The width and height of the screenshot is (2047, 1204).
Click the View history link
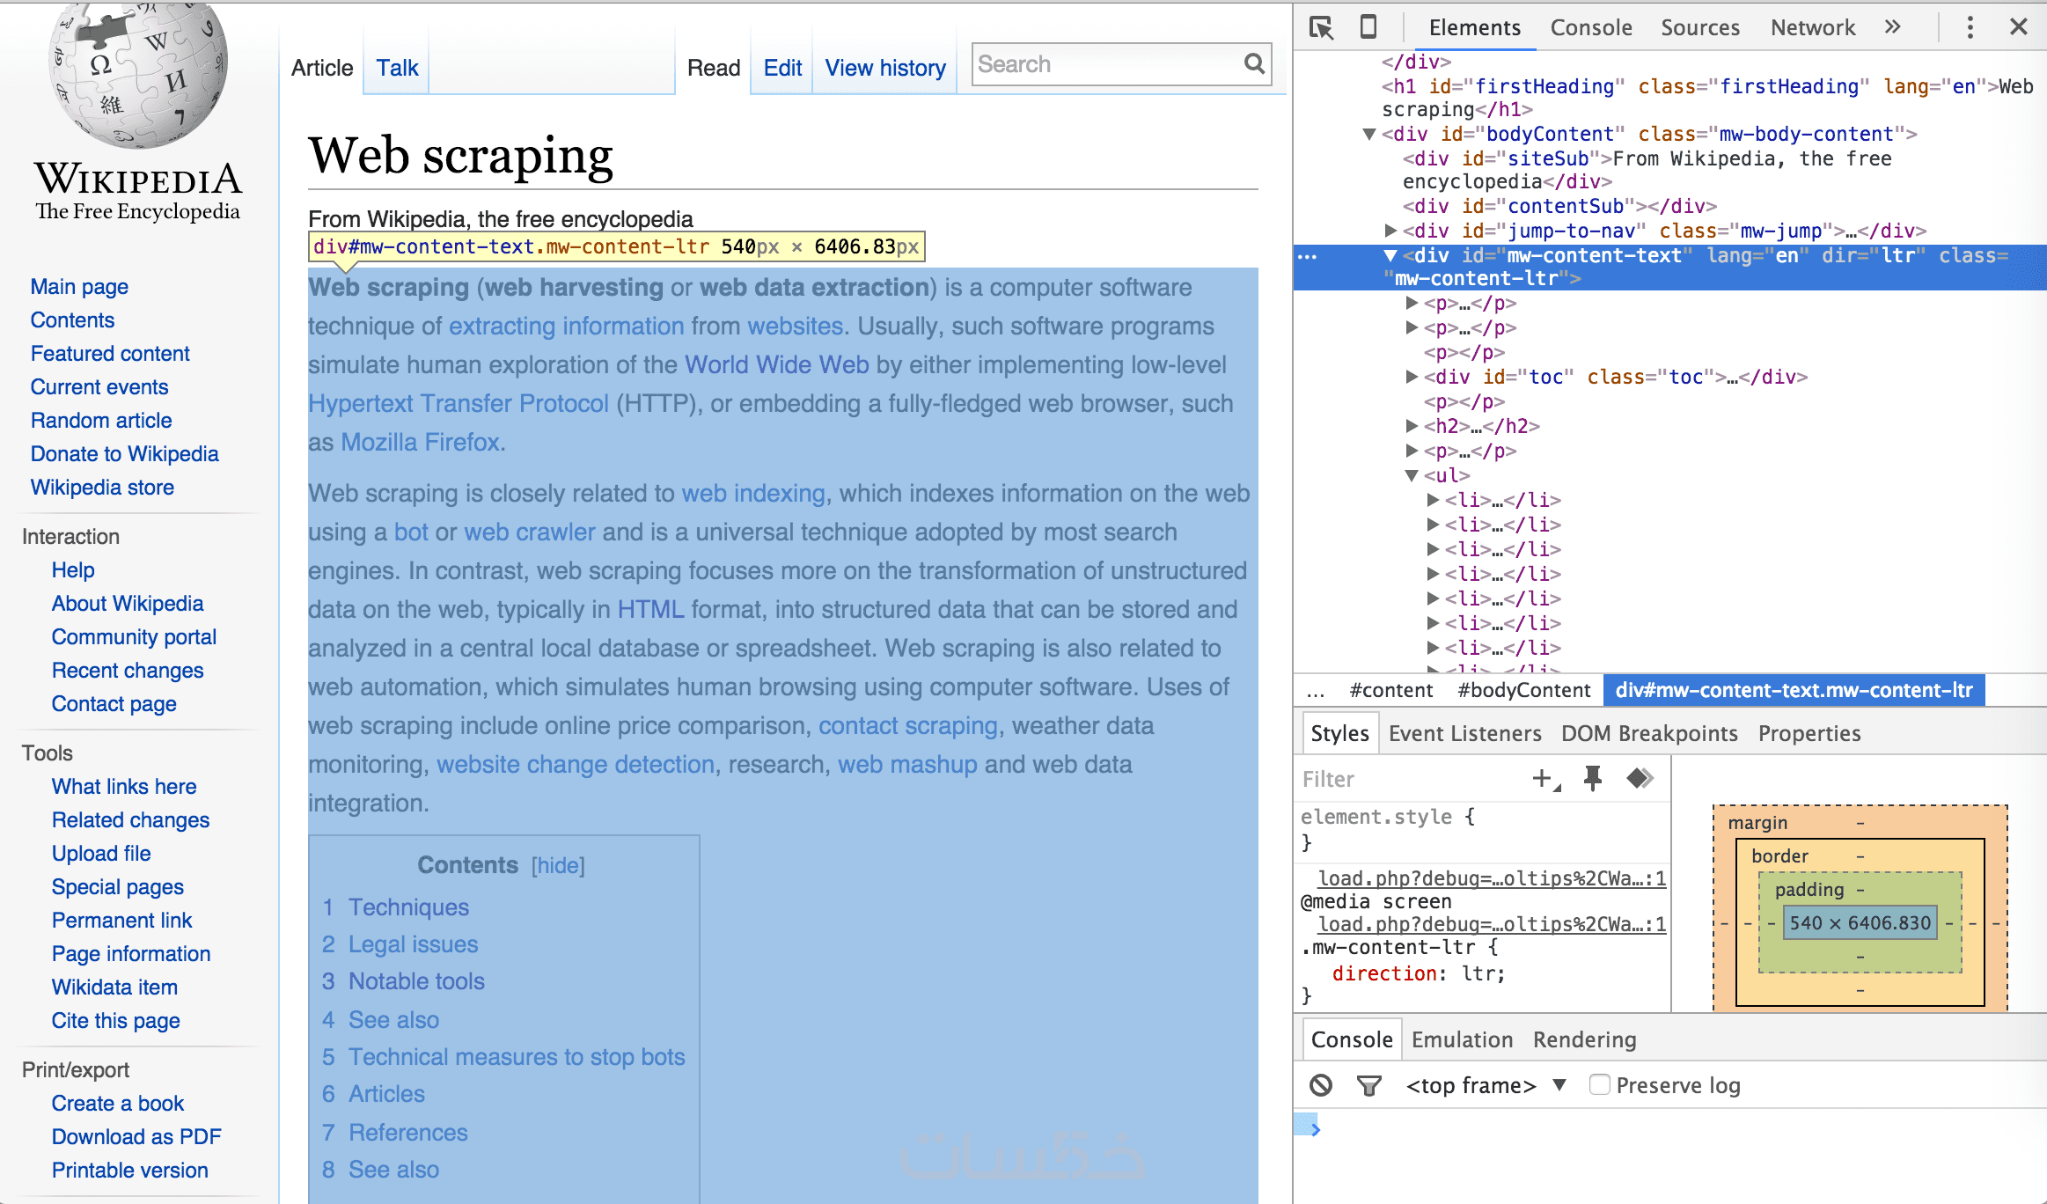tap(884, 68)
